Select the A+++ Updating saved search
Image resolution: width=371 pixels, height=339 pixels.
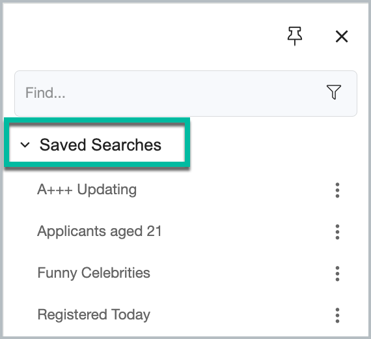(87, 190)
